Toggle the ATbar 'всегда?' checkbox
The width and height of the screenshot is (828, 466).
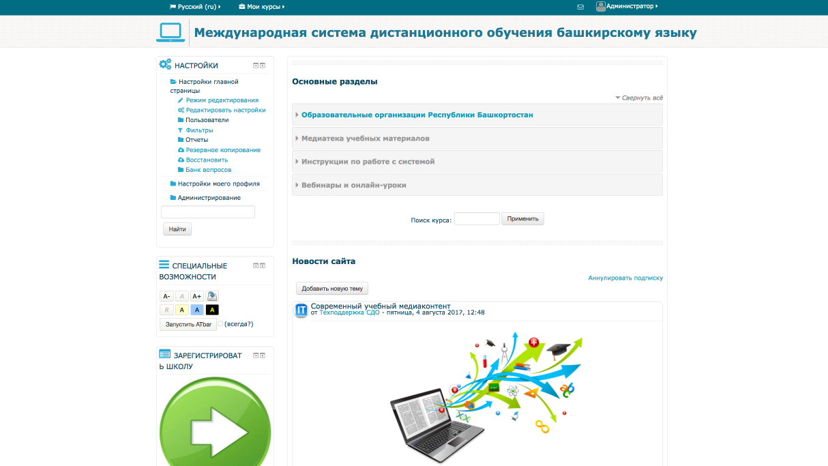pos(220,324)
